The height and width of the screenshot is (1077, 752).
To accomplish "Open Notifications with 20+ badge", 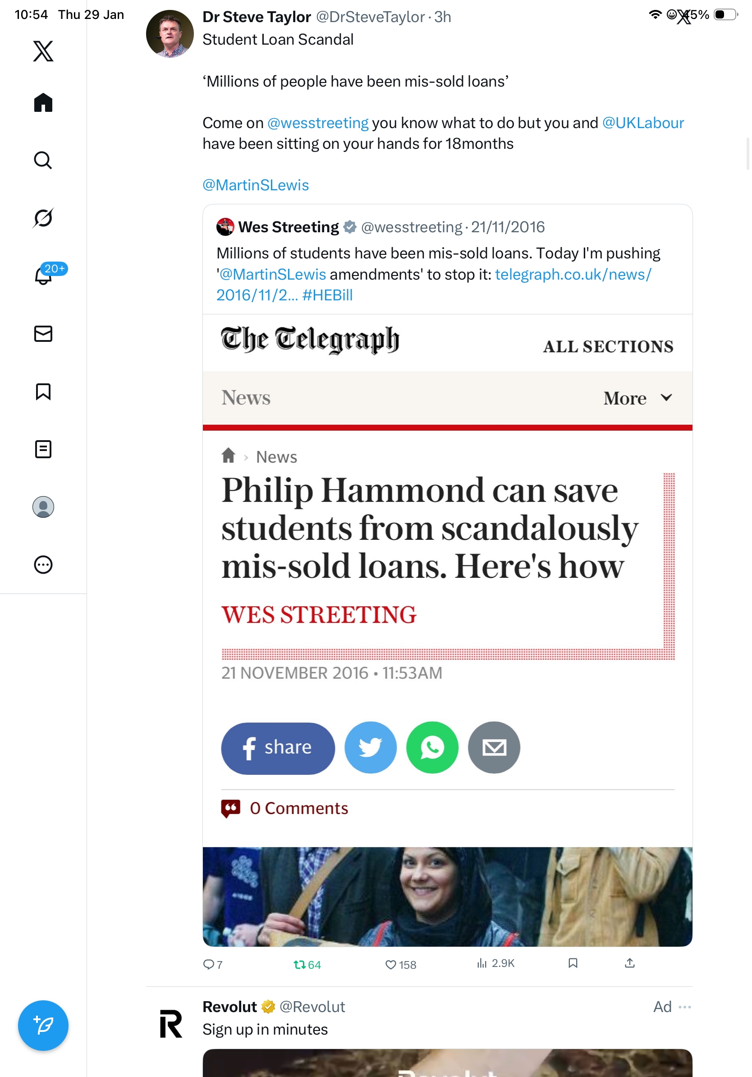I will click(x=44, y=276).
